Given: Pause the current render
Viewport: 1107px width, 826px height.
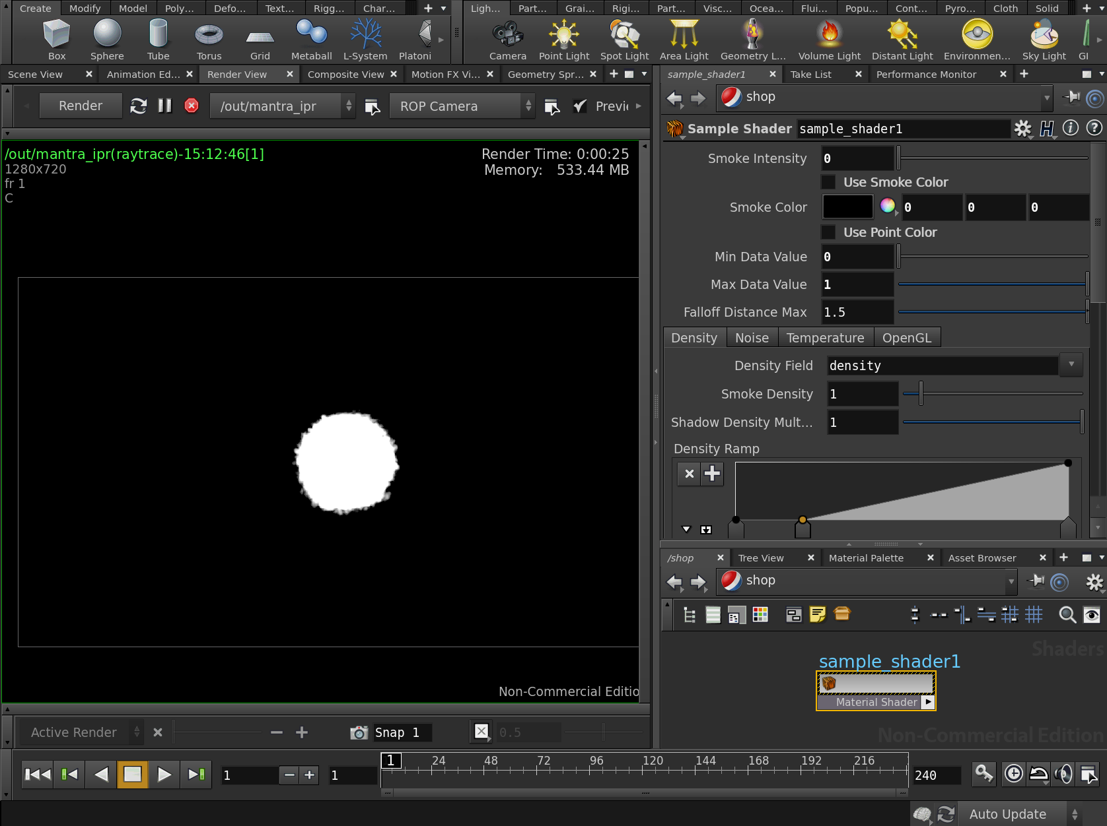Looking at the screenshot, I should click(164, 106).
